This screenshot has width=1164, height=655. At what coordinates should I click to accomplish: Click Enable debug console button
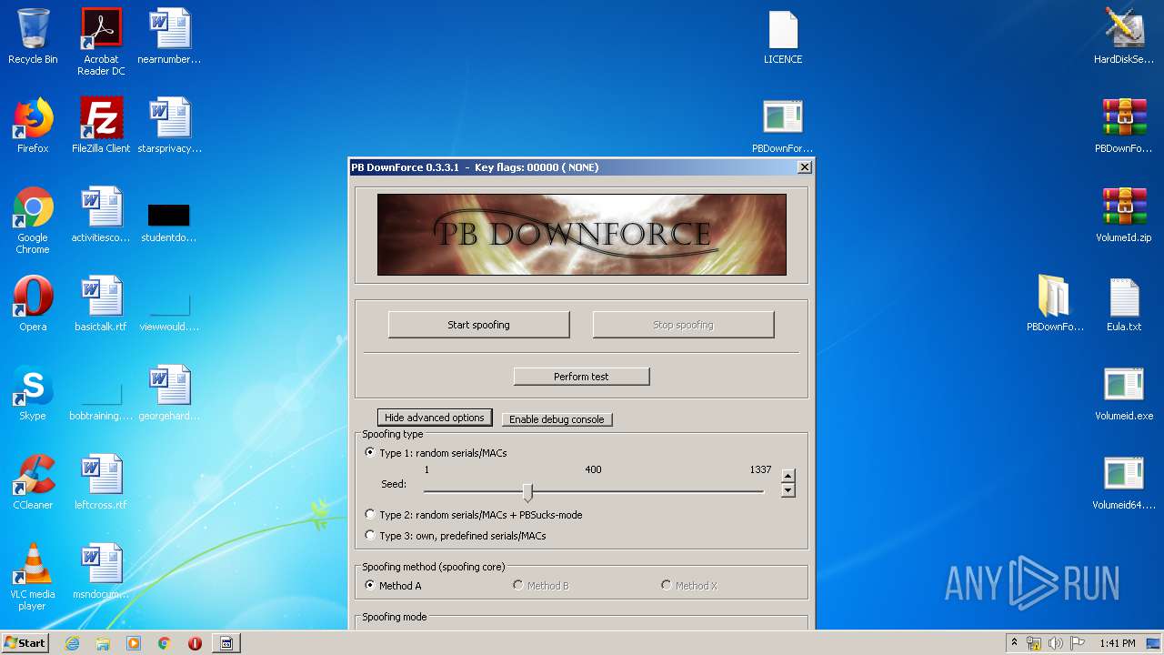557,419
